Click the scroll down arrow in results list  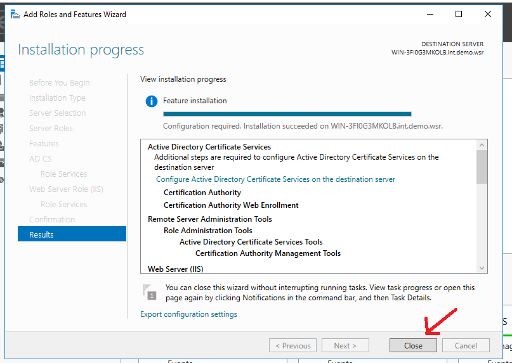click(482, 268)
